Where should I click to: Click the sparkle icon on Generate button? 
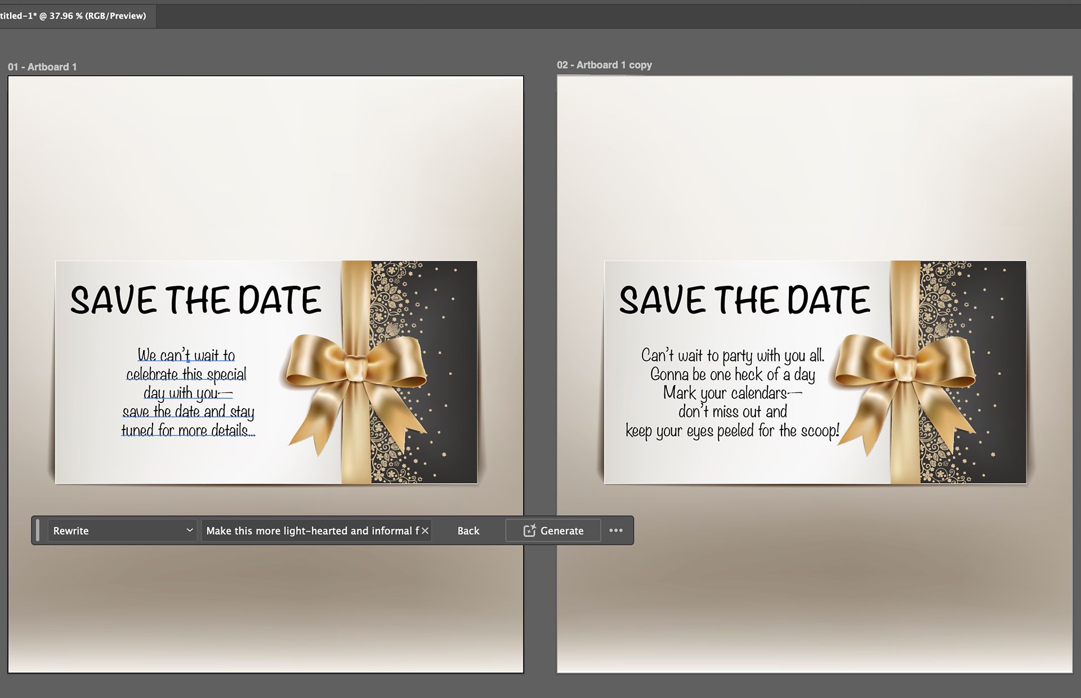[x=529, y=530]
